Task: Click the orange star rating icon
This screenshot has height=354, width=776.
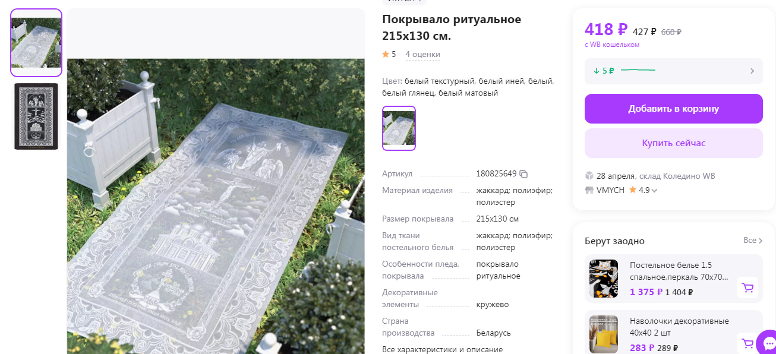Action: 386,54
